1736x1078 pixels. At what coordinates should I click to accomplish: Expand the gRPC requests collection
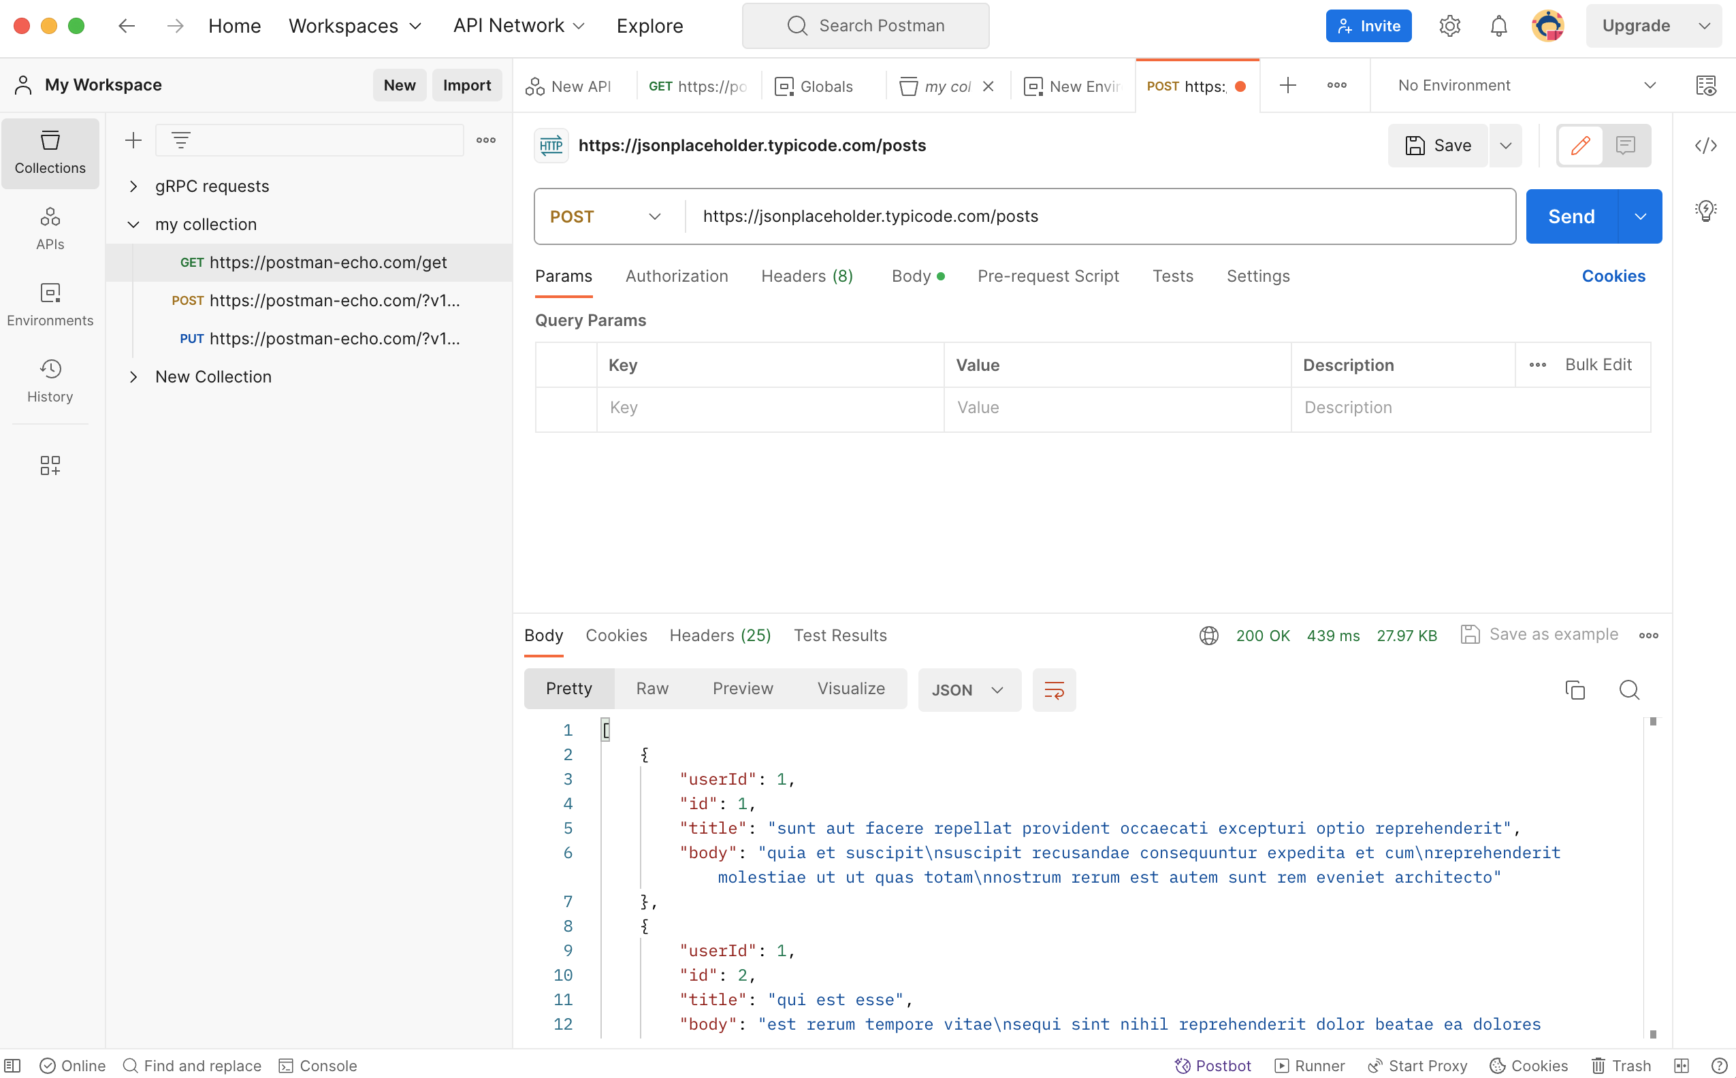[x=133, y=186]
